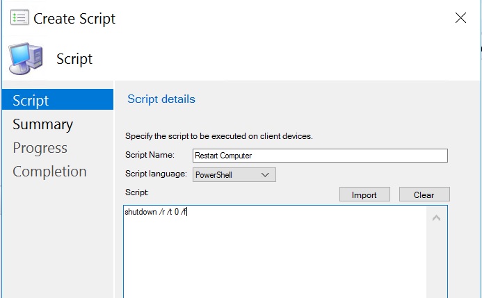Click the computer monitor Script header icon
The width and height of the screenshot is (482, 298).
tap(26, 58)
